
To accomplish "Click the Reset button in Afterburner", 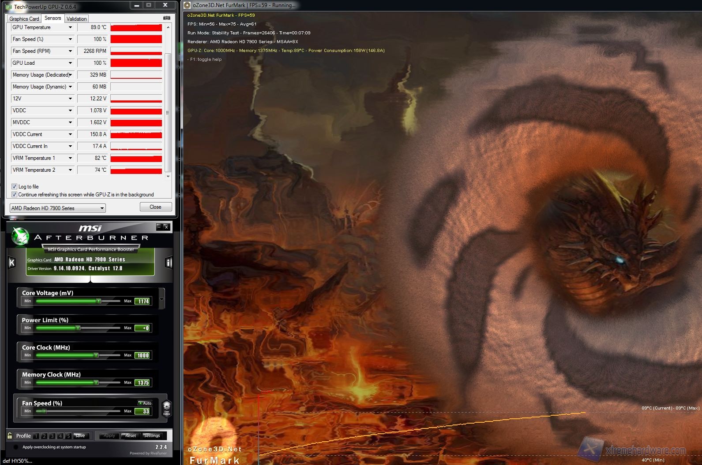I will pos(131,435).
